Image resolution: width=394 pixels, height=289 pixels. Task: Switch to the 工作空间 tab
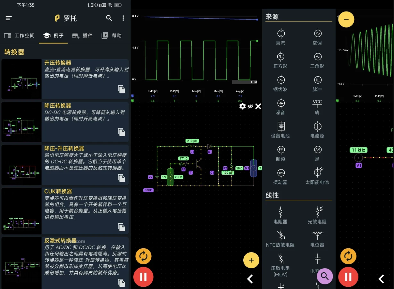pyautogui.click(x=19, y=36)
